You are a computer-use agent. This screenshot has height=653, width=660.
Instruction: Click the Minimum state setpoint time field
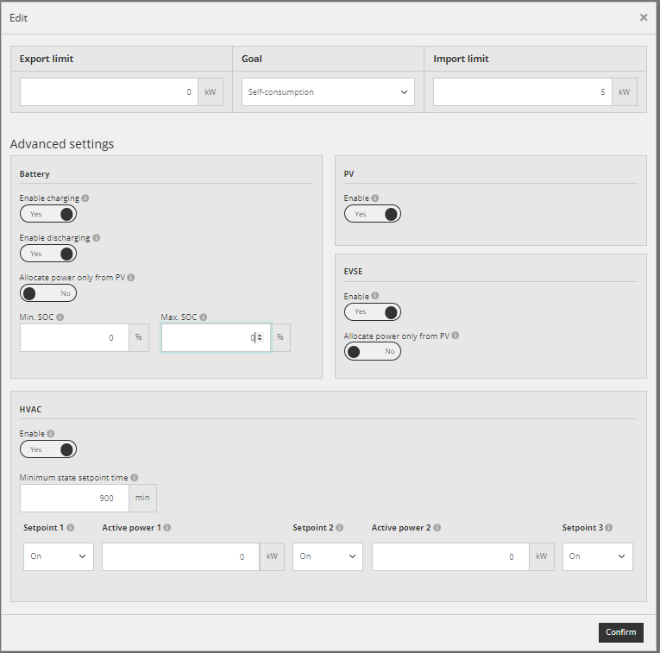point(74,499)
